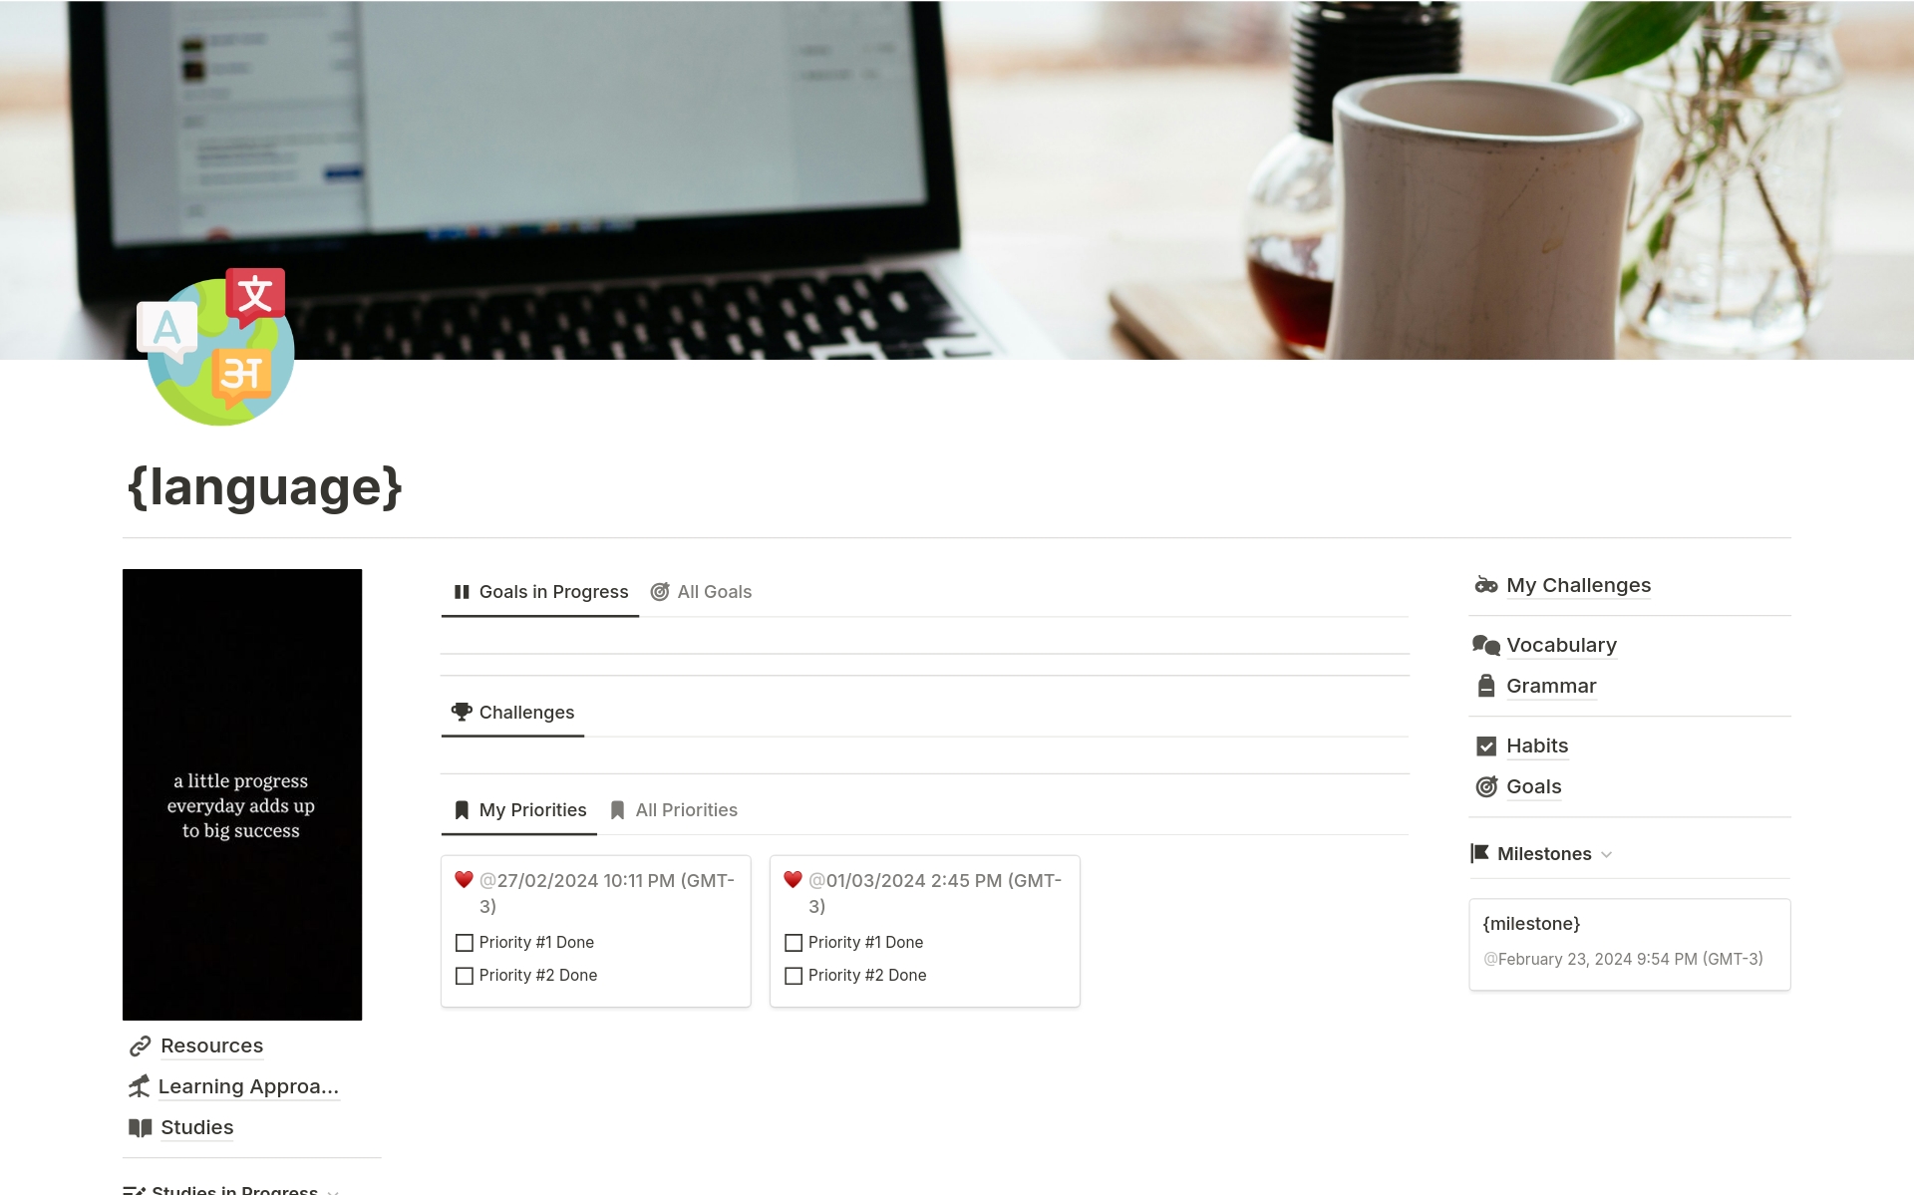Click the translation/language app icon
This screenshot has height=1195, width=1914.
pyautogui.click(x=213, y=347)
